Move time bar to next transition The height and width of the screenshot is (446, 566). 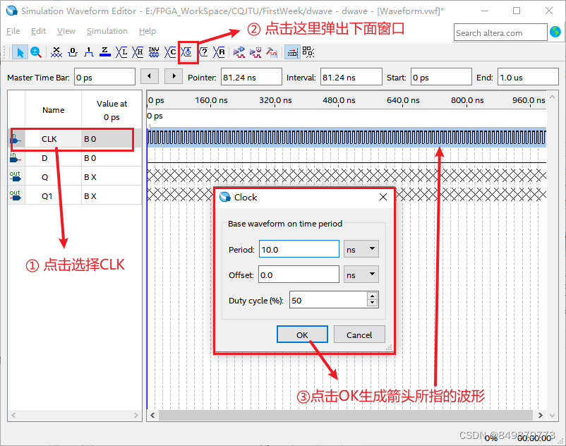pyautogui.click(x=174, y=76)
